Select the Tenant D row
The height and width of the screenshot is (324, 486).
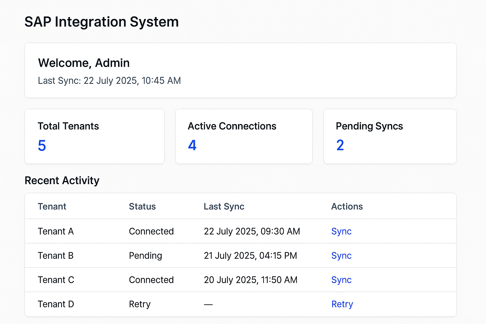click(190, 304)
